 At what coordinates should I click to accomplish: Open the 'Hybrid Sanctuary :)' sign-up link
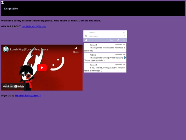tap(28, 96)
